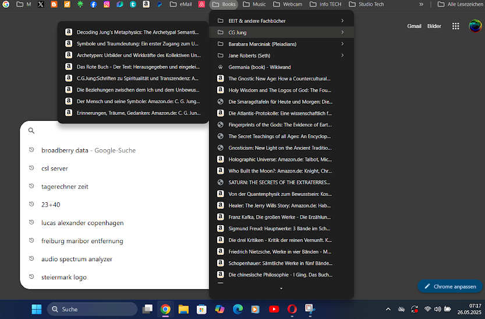Open Die Smaragdtafeln für Heute bookmark
Image resolution: width=485 pixels, height=319 pixels.
281,101
